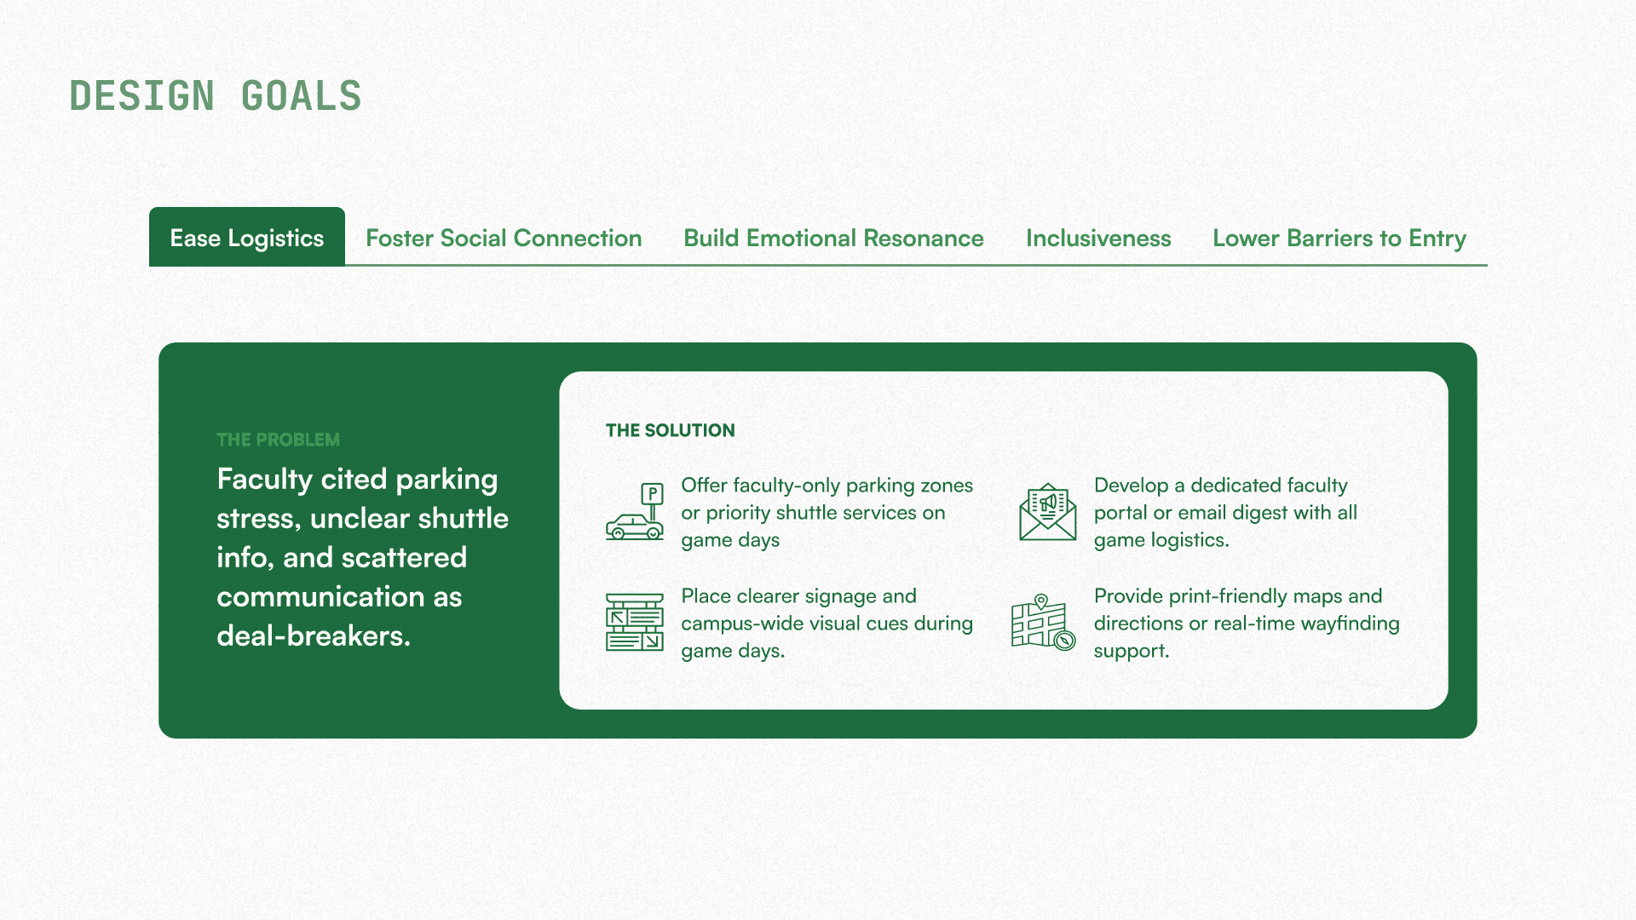
Task: Click the dedicated faculty portal text
Action: click(x=1224, y=512)
